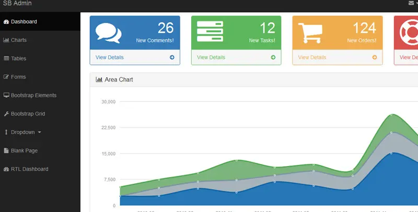View details link on the red panel

pyautogui.click(x=409, y=57)
